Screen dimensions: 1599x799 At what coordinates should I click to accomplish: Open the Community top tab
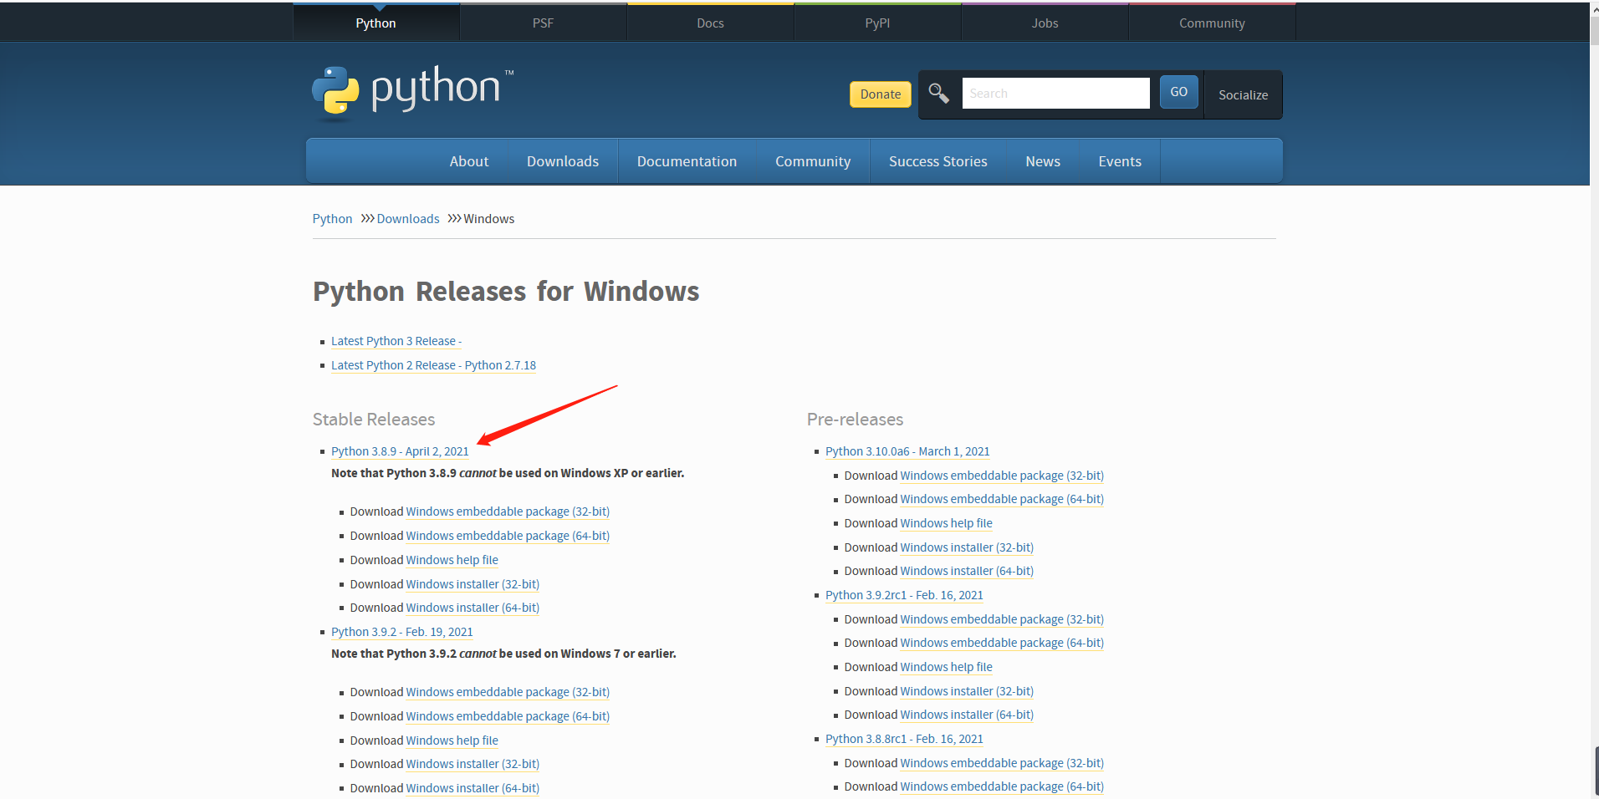(x=1212, y=23)
